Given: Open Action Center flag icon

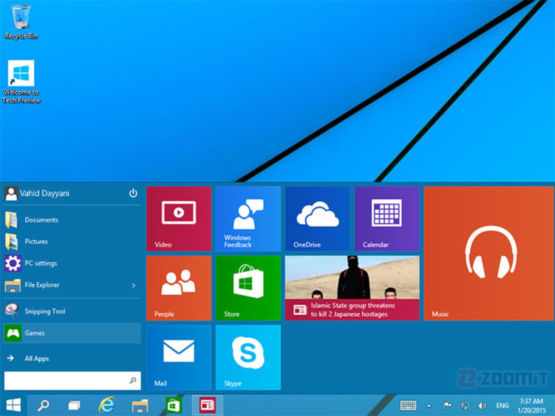Looking at the screenshot, I should coord(447,406).
